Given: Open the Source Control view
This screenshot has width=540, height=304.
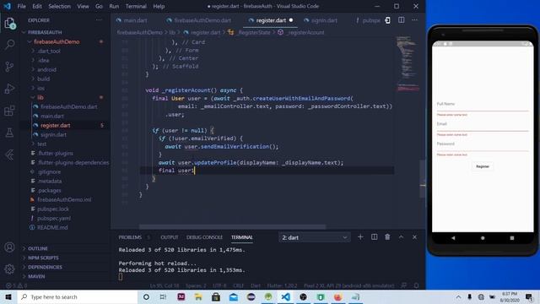Looking at the screenshot, I should click(9, 67).
